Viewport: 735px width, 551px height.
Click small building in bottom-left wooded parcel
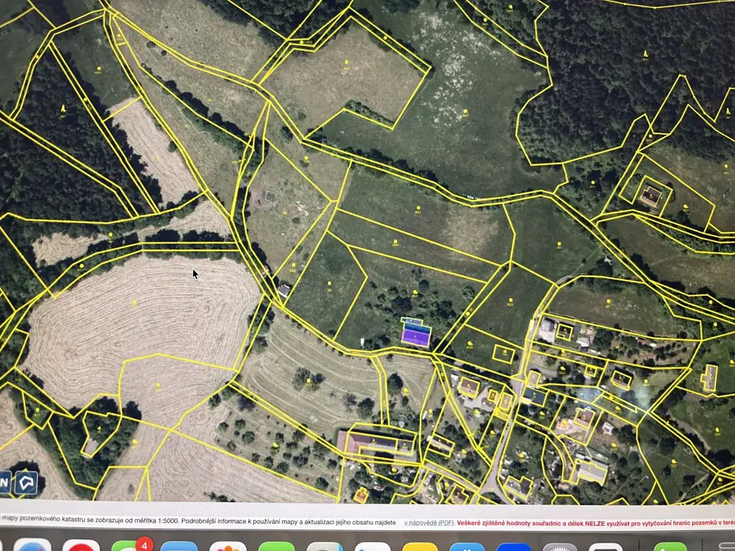click(x=90, y=446)
